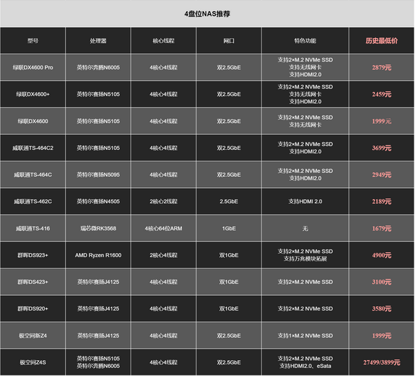The image size is (415, 376).
Task: Click the 4盘位NAS推荐 table title
Action: tap(207, 14)
